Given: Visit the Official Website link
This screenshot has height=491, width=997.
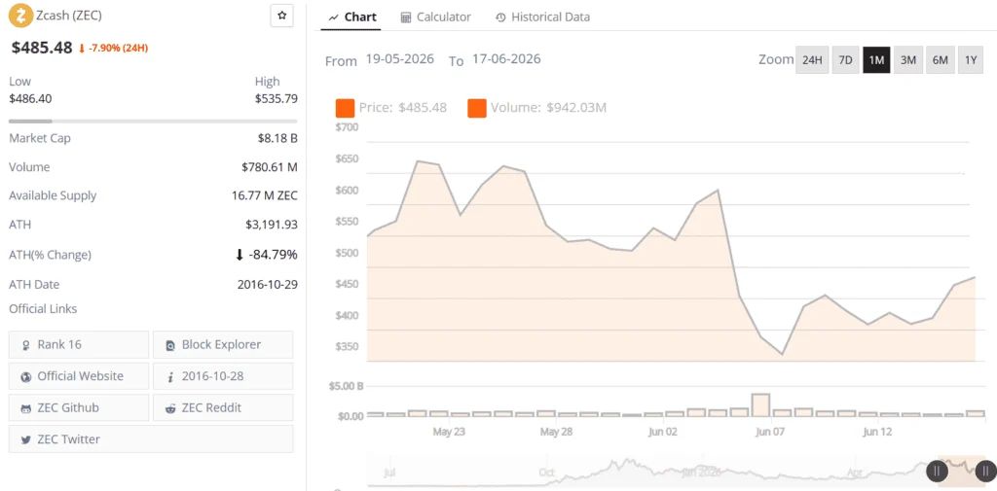Looking at the screenshot, I should [x=79, y=376].
